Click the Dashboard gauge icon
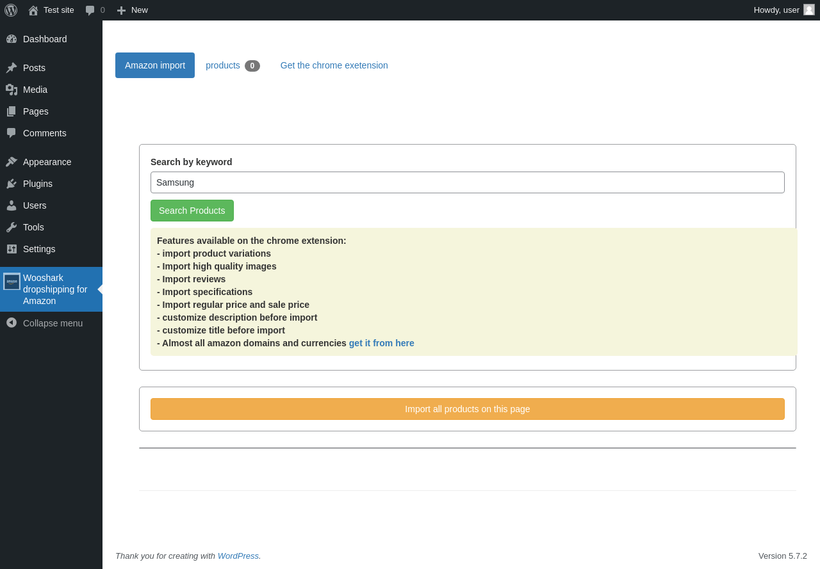 (12, 39)
